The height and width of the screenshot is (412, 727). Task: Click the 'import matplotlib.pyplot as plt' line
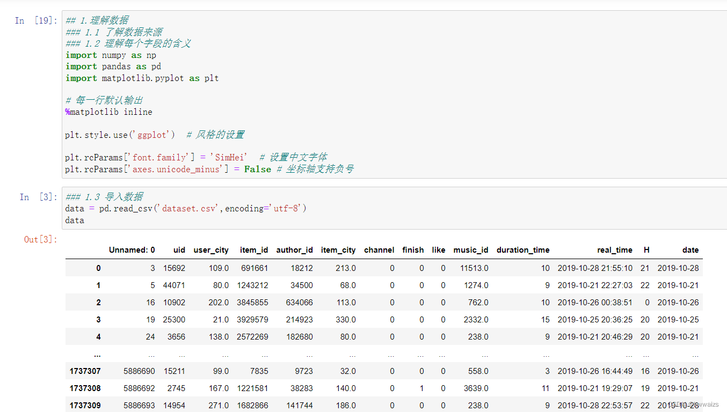click(x=142, y=78)
